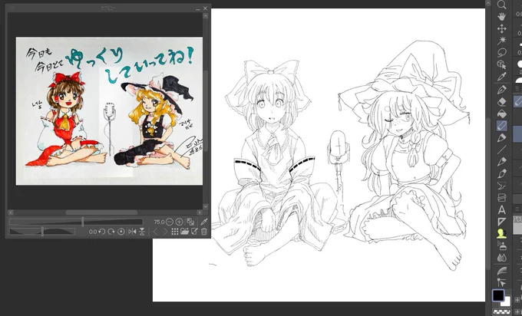
Task: Select the Object operation cube tool
Action: pyautogui.click(x=502, y=64)
